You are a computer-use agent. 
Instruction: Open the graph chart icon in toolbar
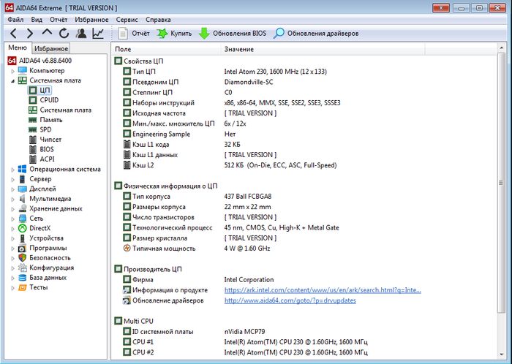coord(97,34)
